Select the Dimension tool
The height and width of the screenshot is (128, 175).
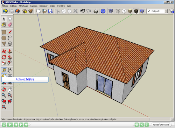coord(10,70)
